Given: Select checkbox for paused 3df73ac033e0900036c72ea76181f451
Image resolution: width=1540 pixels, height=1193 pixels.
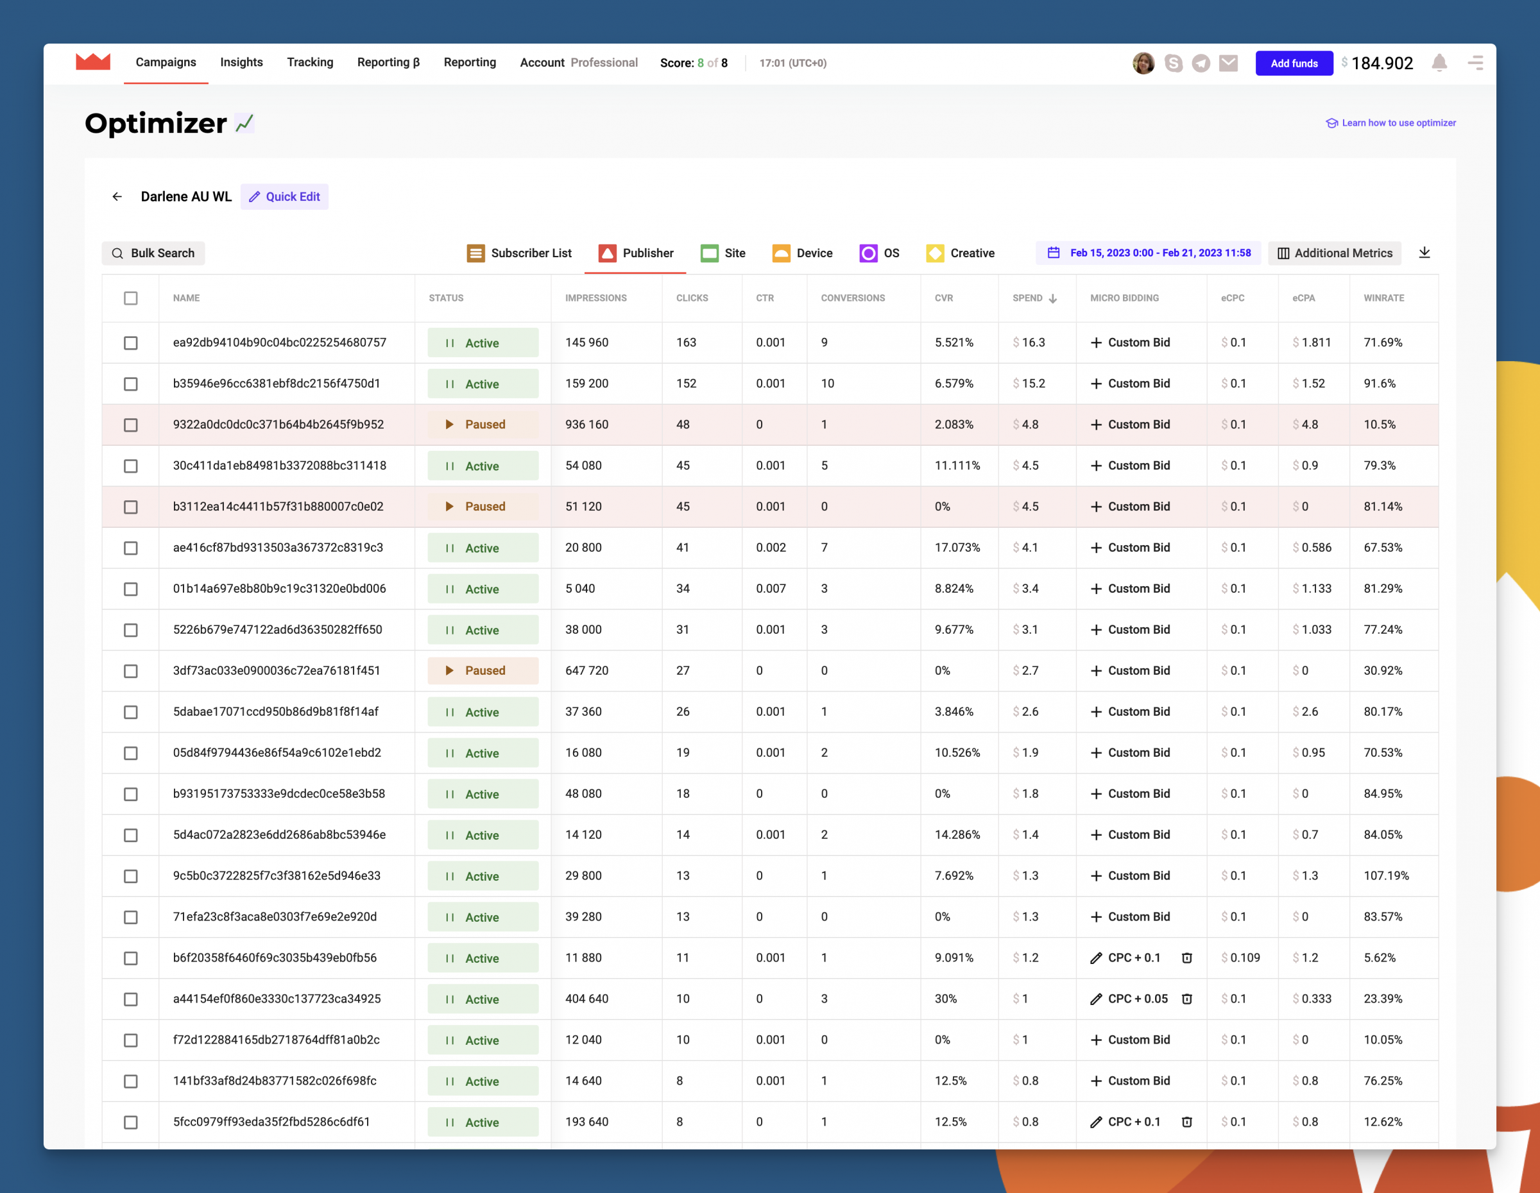Looking at the screenshot, I should click(x=130, y=672).
